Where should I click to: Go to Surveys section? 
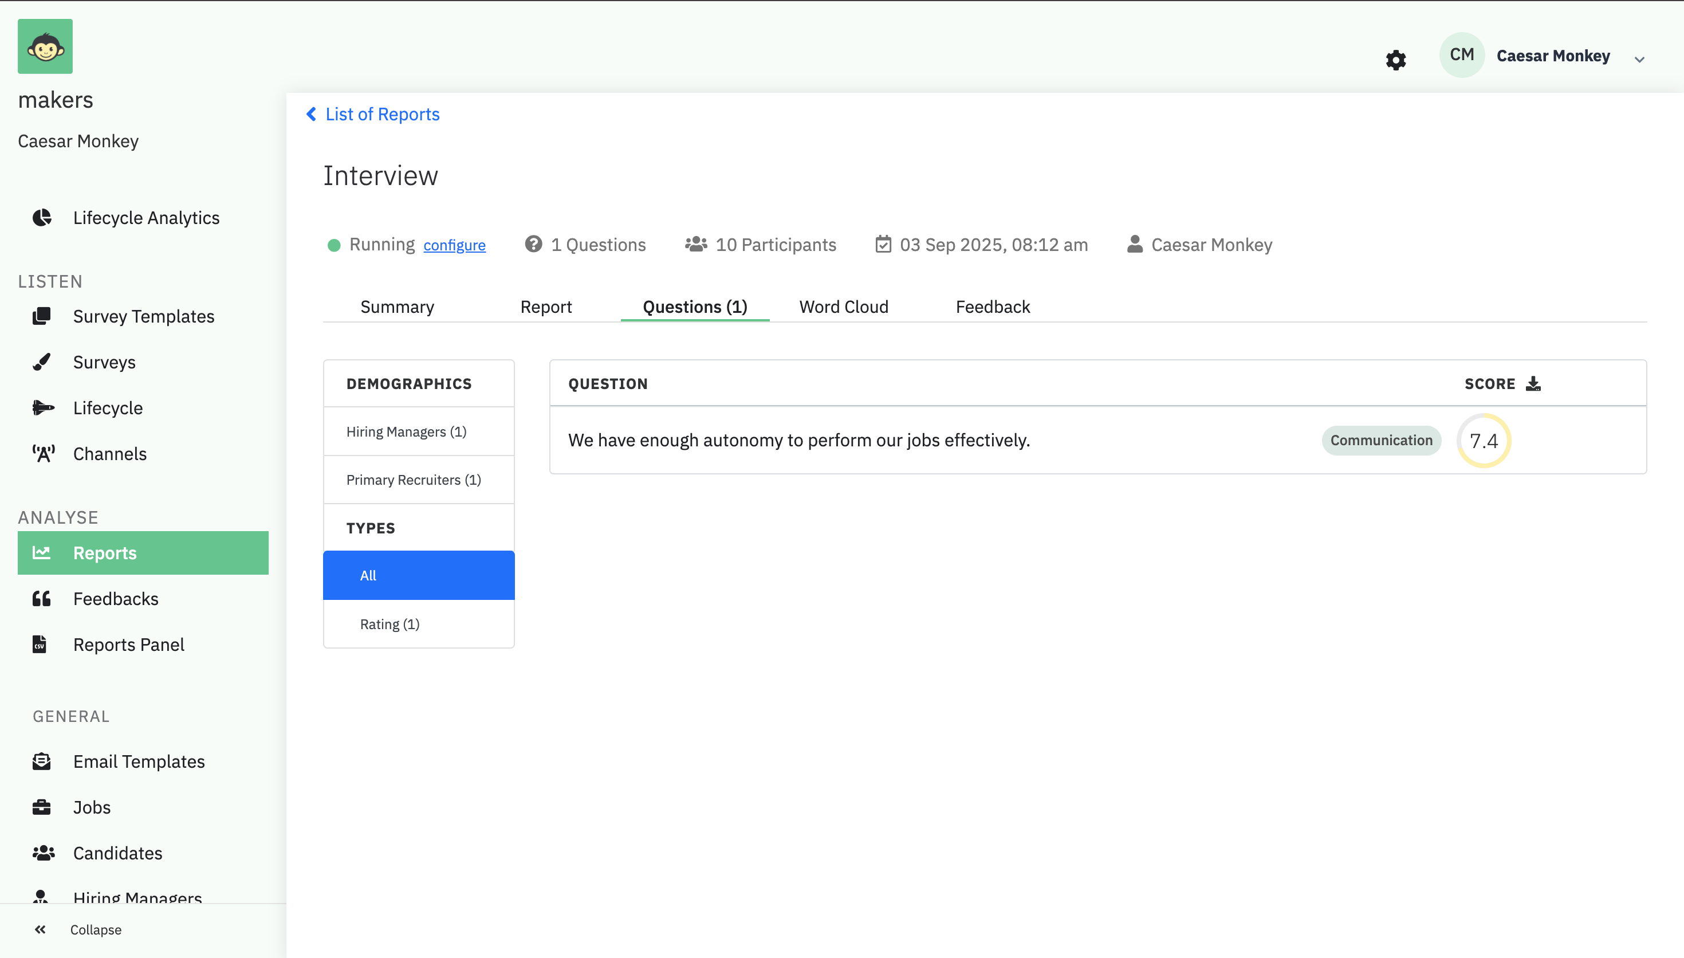[x=104, y=362]
